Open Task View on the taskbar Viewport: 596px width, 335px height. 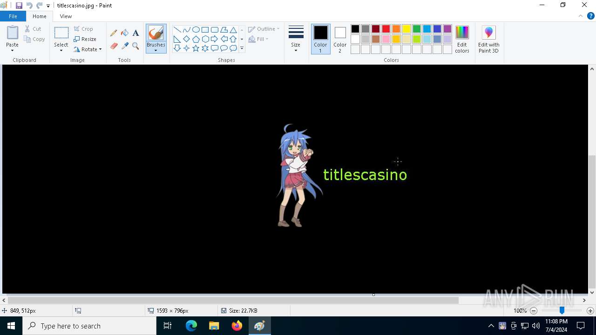point(168,326)
